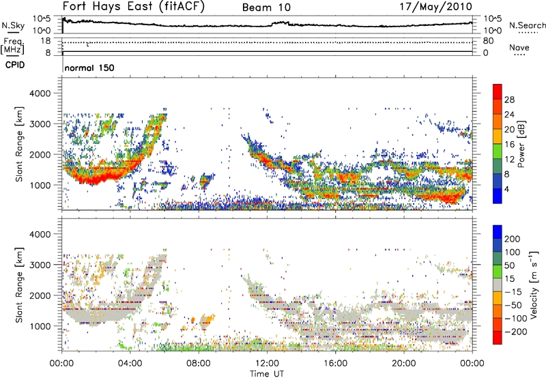Click the '200' value on the velocity colorbar

pyautogui.click(x=513, y=239)
